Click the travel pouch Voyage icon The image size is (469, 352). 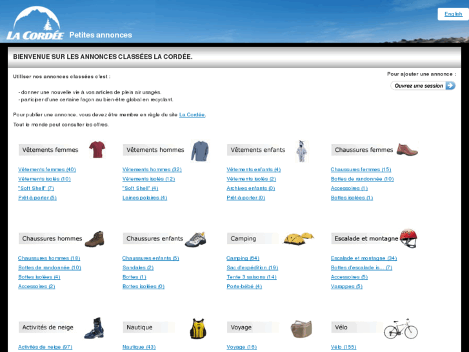click(301, 329)
